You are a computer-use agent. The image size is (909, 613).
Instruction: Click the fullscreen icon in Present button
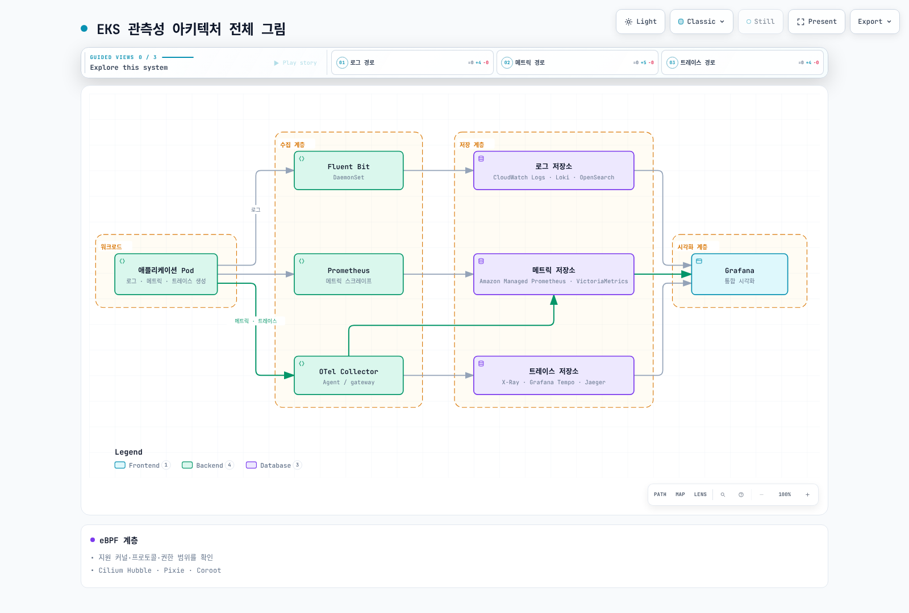(x=800, y=22)
